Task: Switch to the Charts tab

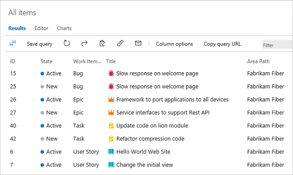Action: coord(64,28)
